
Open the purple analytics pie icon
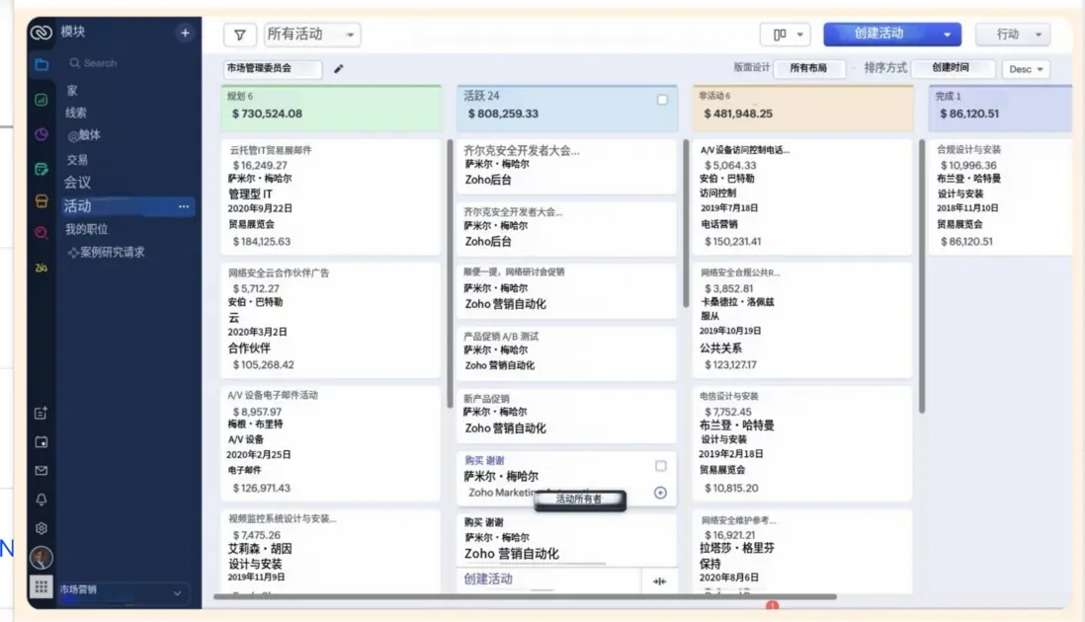pyautogui.click(x=42, y=134)
